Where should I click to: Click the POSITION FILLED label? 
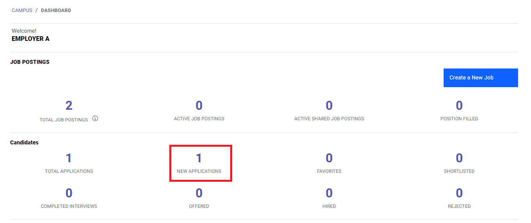[x=459, y=119]
